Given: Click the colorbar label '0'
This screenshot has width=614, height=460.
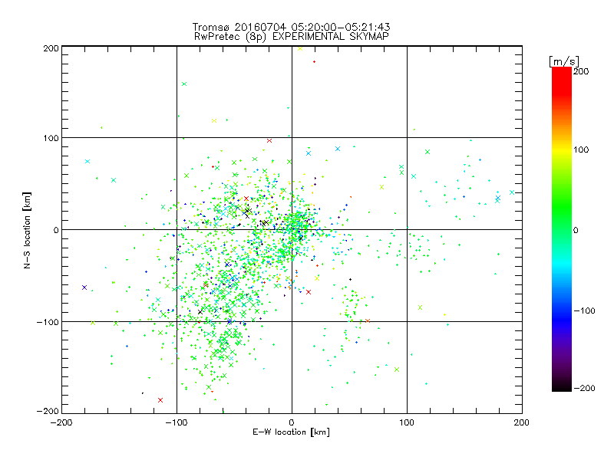Looking at the screenshot, I should (x=576, y=231).
